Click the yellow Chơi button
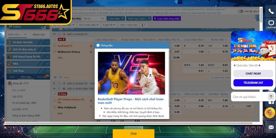 (x=134, y=134)
